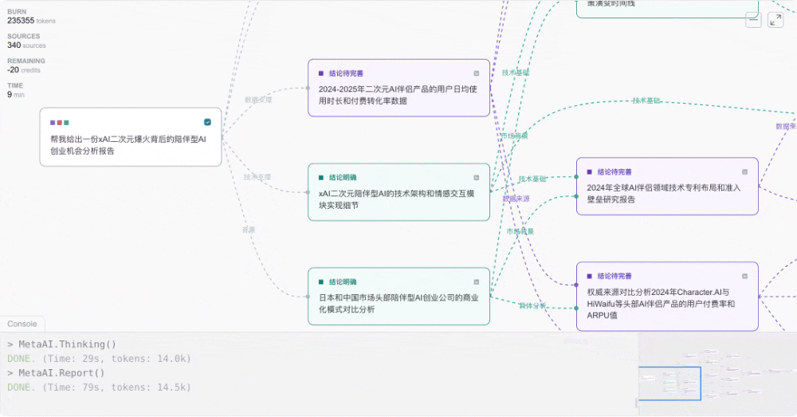797x417 pixels.
Task: Click the DONE line showing Time: 29s
Action: point(99,359)
